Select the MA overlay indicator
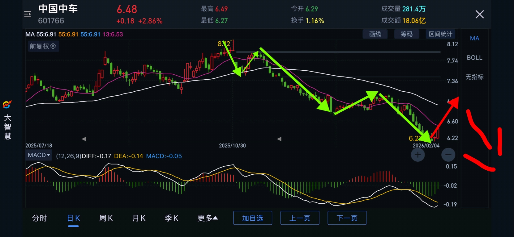The width and height of the screenshot is (514, 237). click(x=474, y=38)
